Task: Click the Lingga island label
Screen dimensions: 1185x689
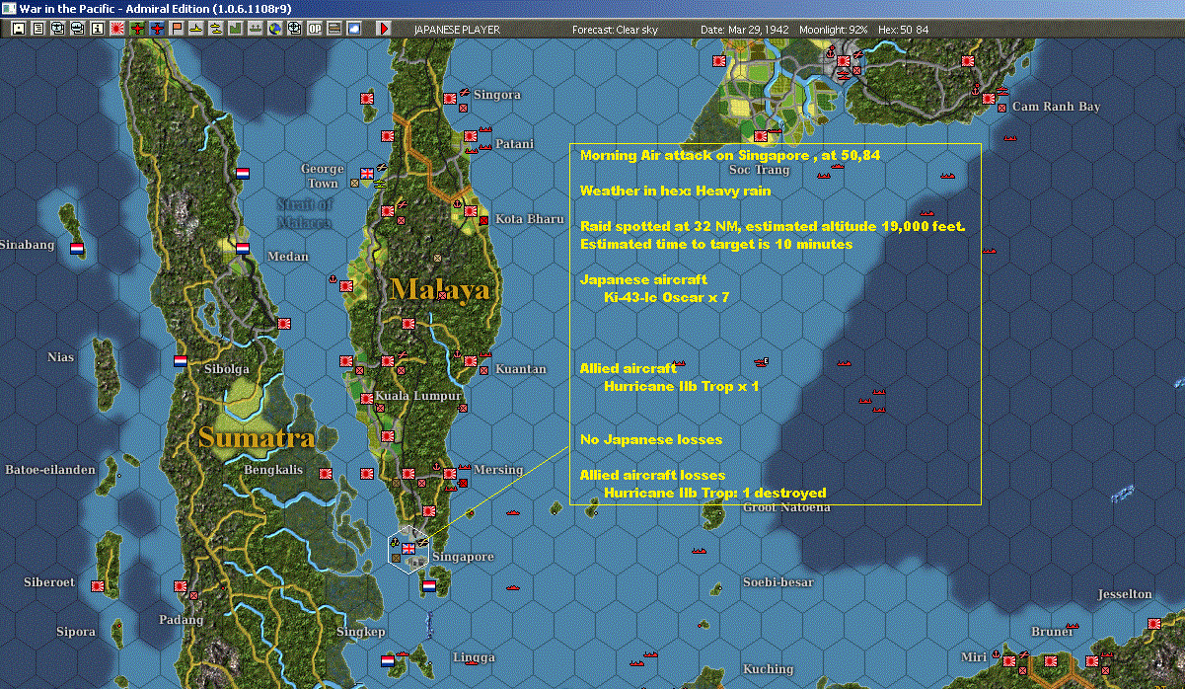Action: [x=474, y=657]
